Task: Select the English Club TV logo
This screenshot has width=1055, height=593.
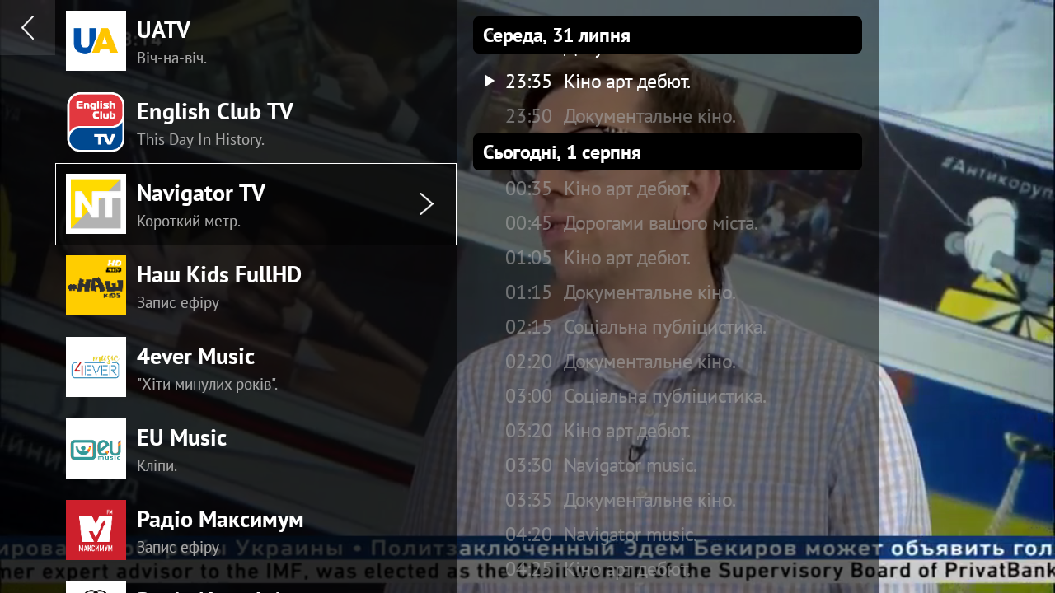Action: click(x=96, y=122)
